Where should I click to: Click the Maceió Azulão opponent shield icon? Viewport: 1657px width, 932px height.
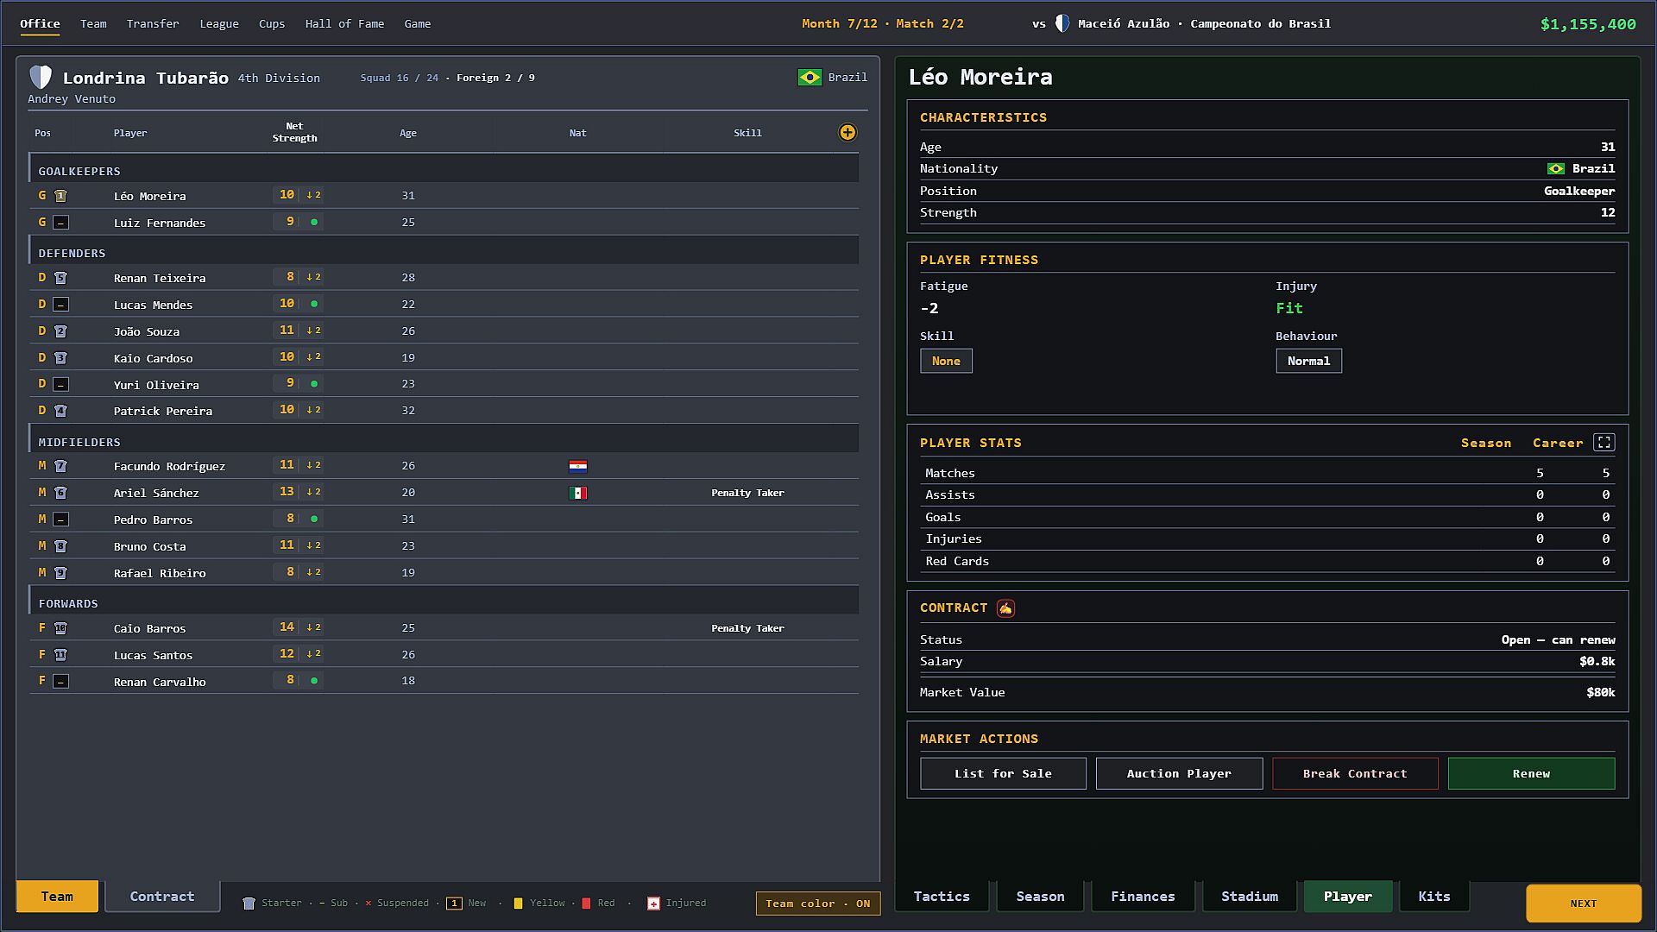coord(1062,23)
